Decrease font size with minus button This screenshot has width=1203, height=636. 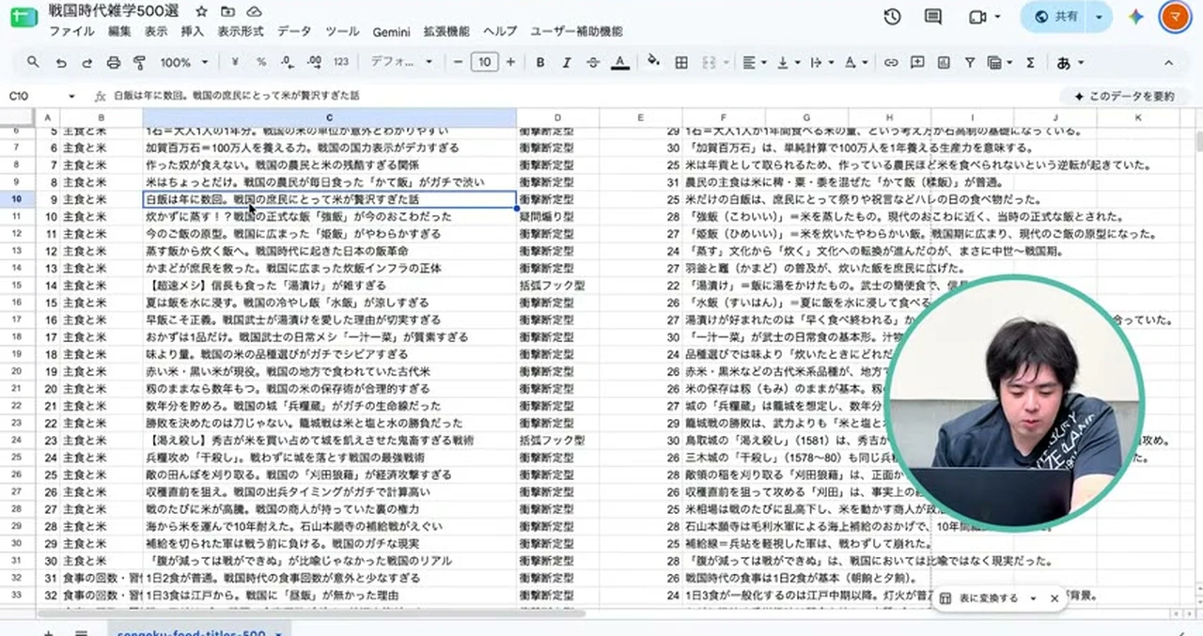pos(458,62)
